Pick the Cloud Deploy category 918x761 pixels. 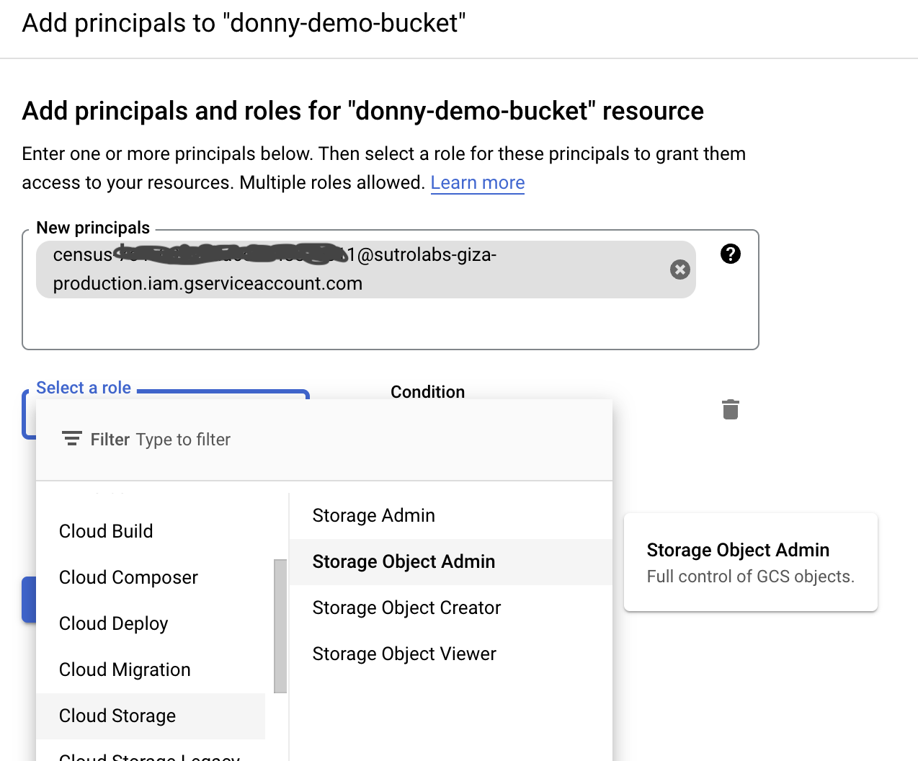(113, 623)
